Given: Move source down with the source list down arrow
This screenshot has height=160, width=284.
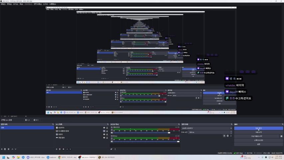Looking at the screenshot, I should 70,149.
